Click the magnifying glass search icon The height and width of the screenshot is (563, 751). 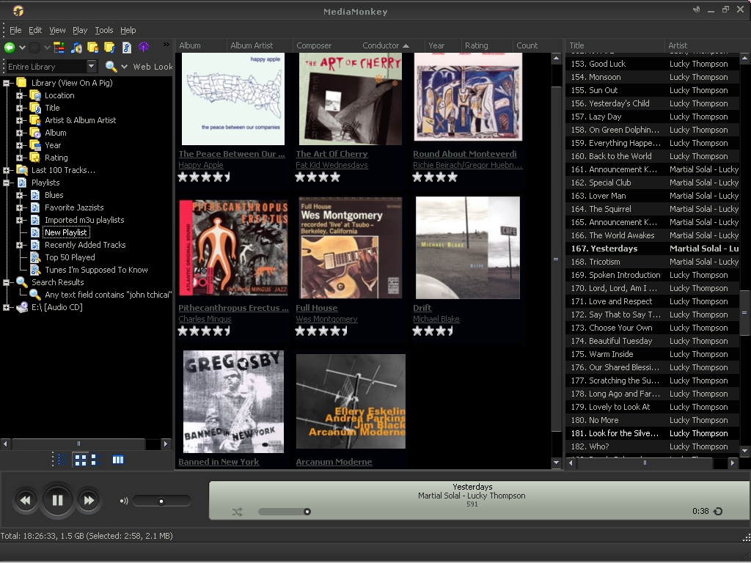111,66
